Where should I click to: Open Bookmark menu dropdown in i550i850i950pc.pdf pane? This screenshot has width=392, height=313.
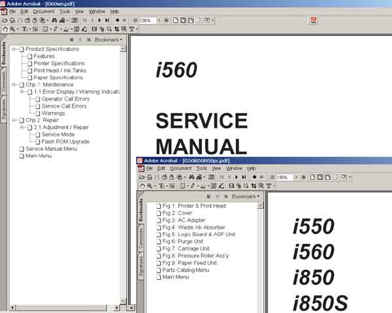click(246, 196)
